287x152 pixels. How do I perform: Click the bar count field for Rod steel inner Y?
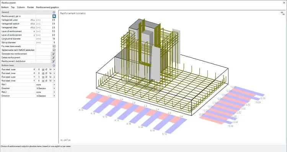point(39,81)
